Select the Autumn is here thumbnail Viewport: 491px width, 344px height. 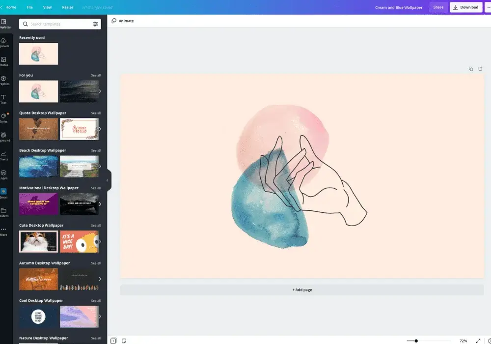[38, 279]
